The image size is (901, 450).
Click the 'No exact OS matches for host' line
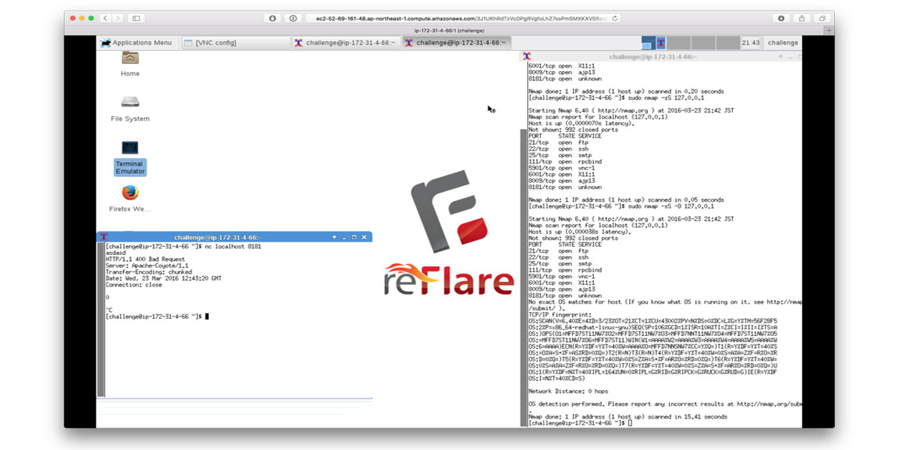point(664,301)
